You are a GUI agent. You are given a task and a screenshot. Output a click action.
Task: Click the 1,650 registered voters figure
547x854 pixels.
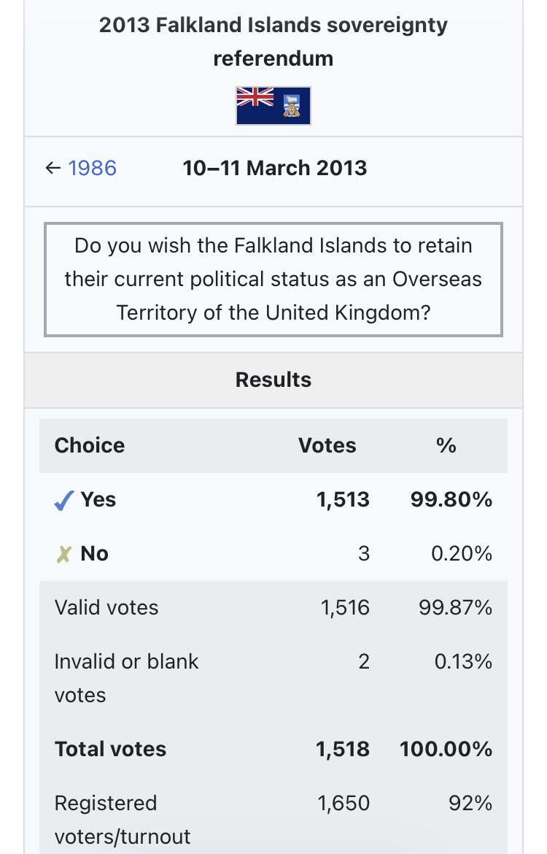[x=343, y=804]
